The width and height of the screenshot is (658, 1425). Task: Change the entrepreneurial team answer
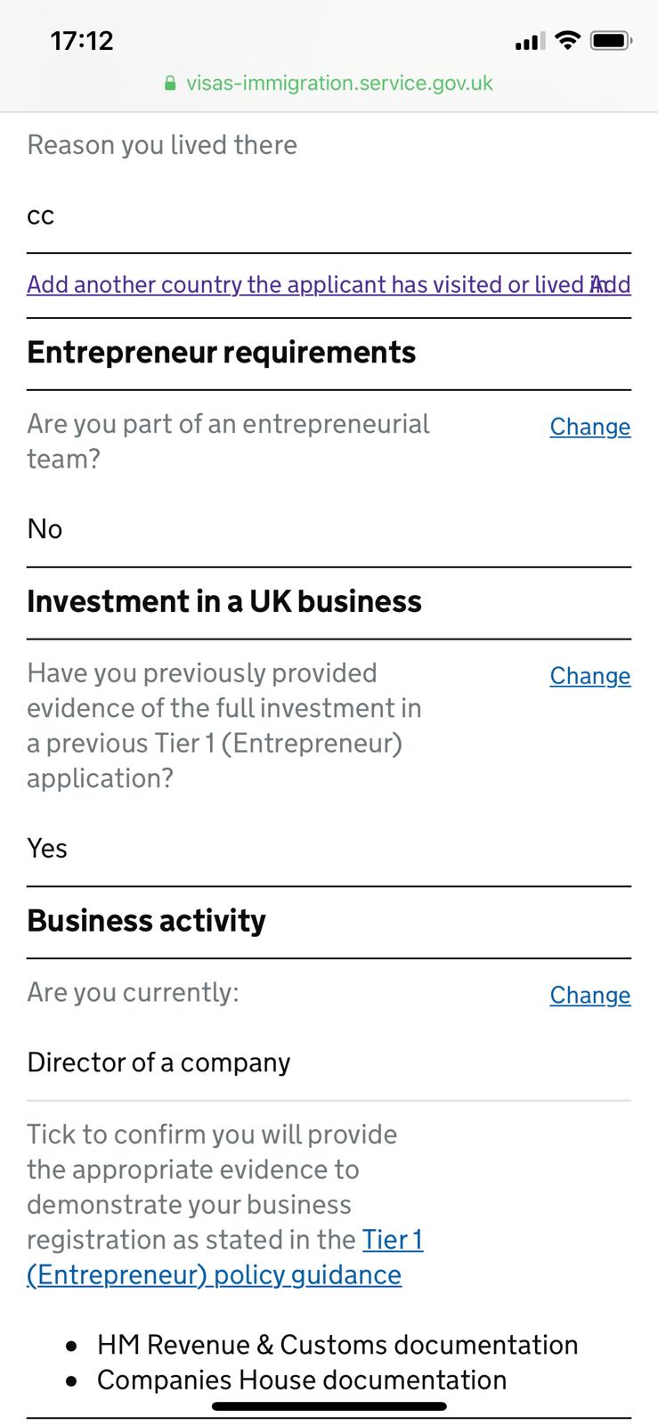coord(589,427)
